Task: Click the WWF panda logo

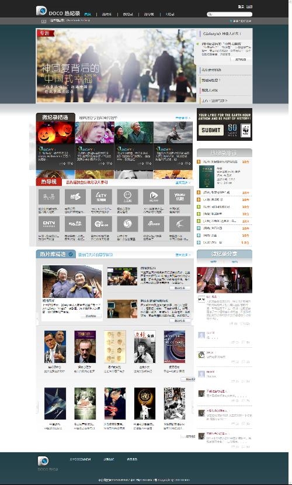Action: click(246, 130)
